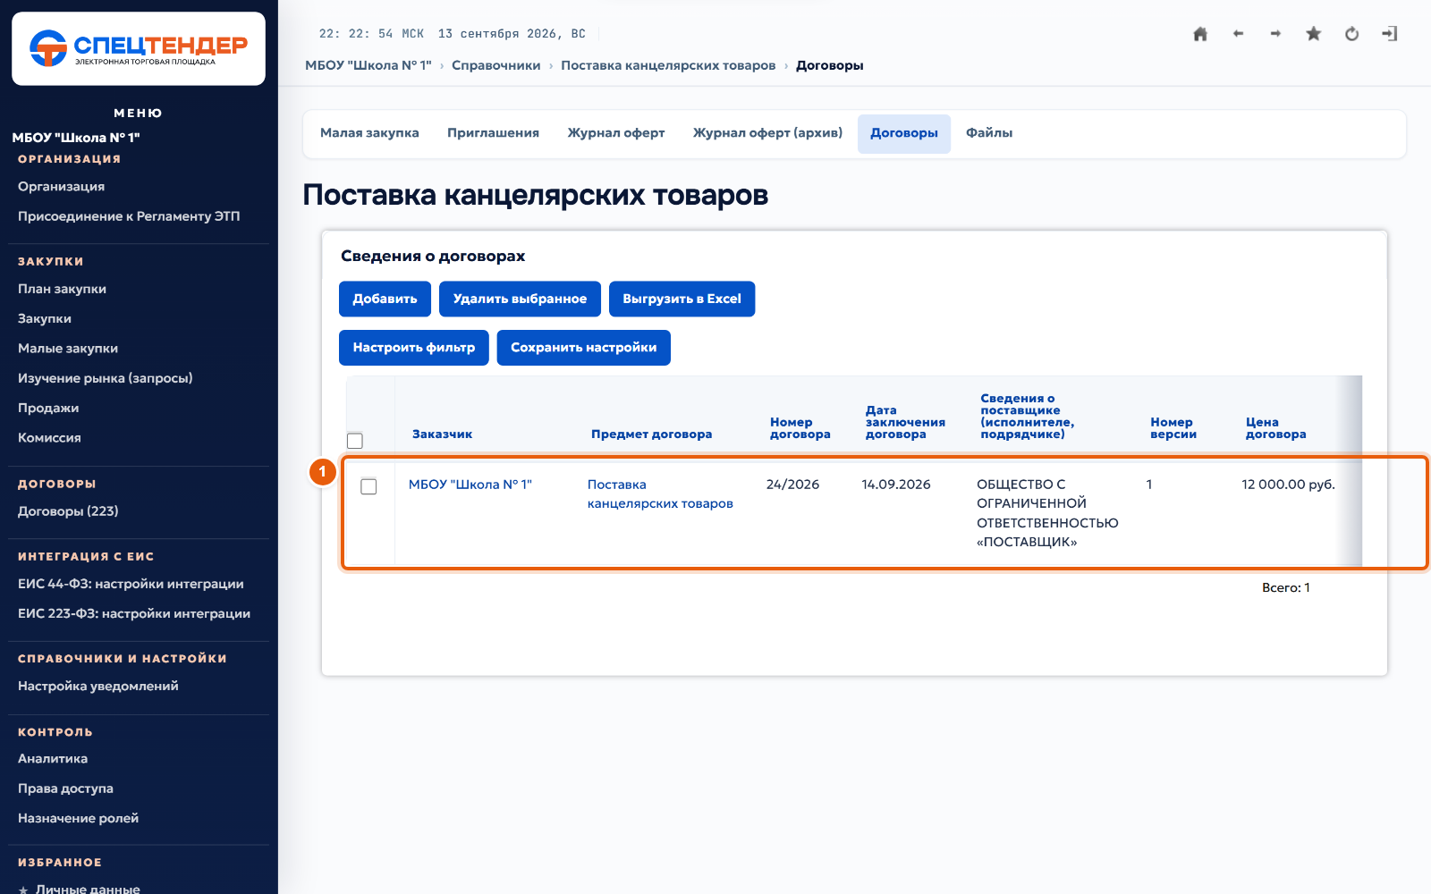
Task: Open Продажи in sidebar
Action: (x=48, y=409)
